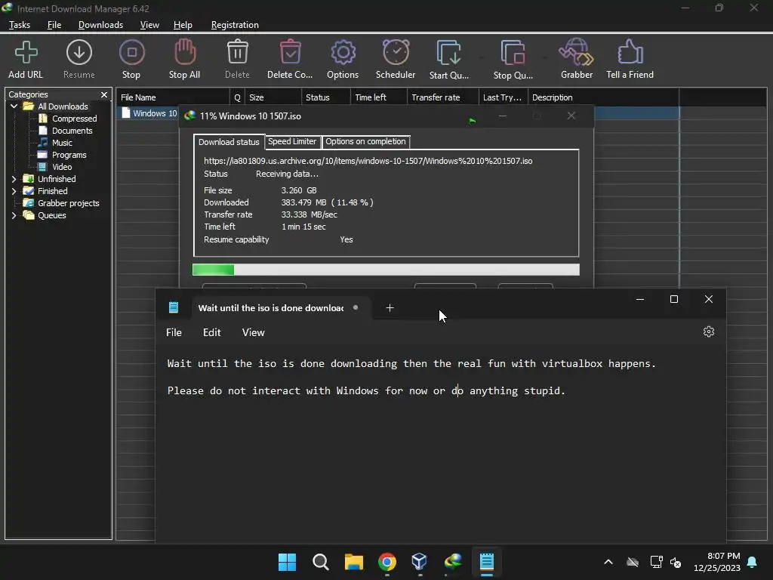Close the Categories panel
This screenshot has width=773, height=580.
pos(104,94)
